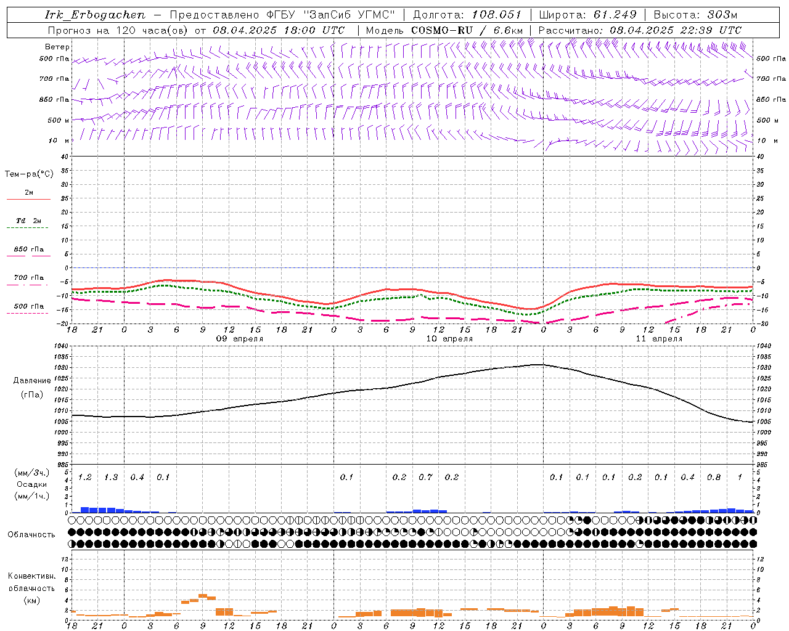Click the station name Irk_Erbogachen

point(96,15)
